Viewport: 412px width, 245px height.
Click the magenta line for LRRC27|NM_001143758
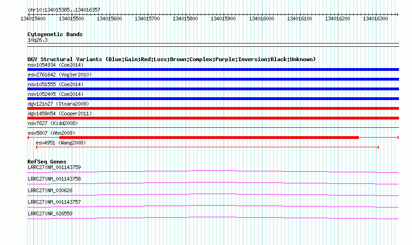213,183
